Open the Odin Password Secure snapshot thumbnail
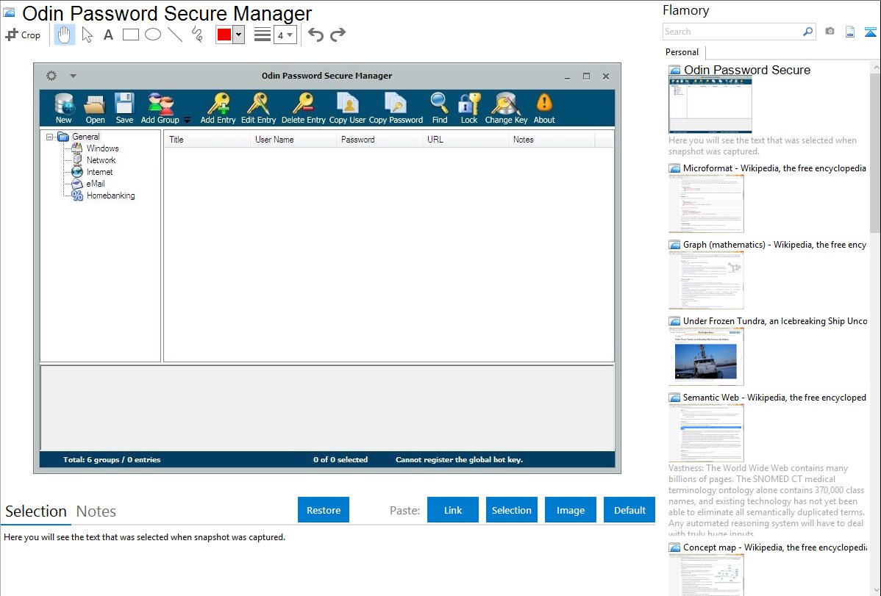The width and height of the screenshot is (881, 596). [x=710, y=104]
